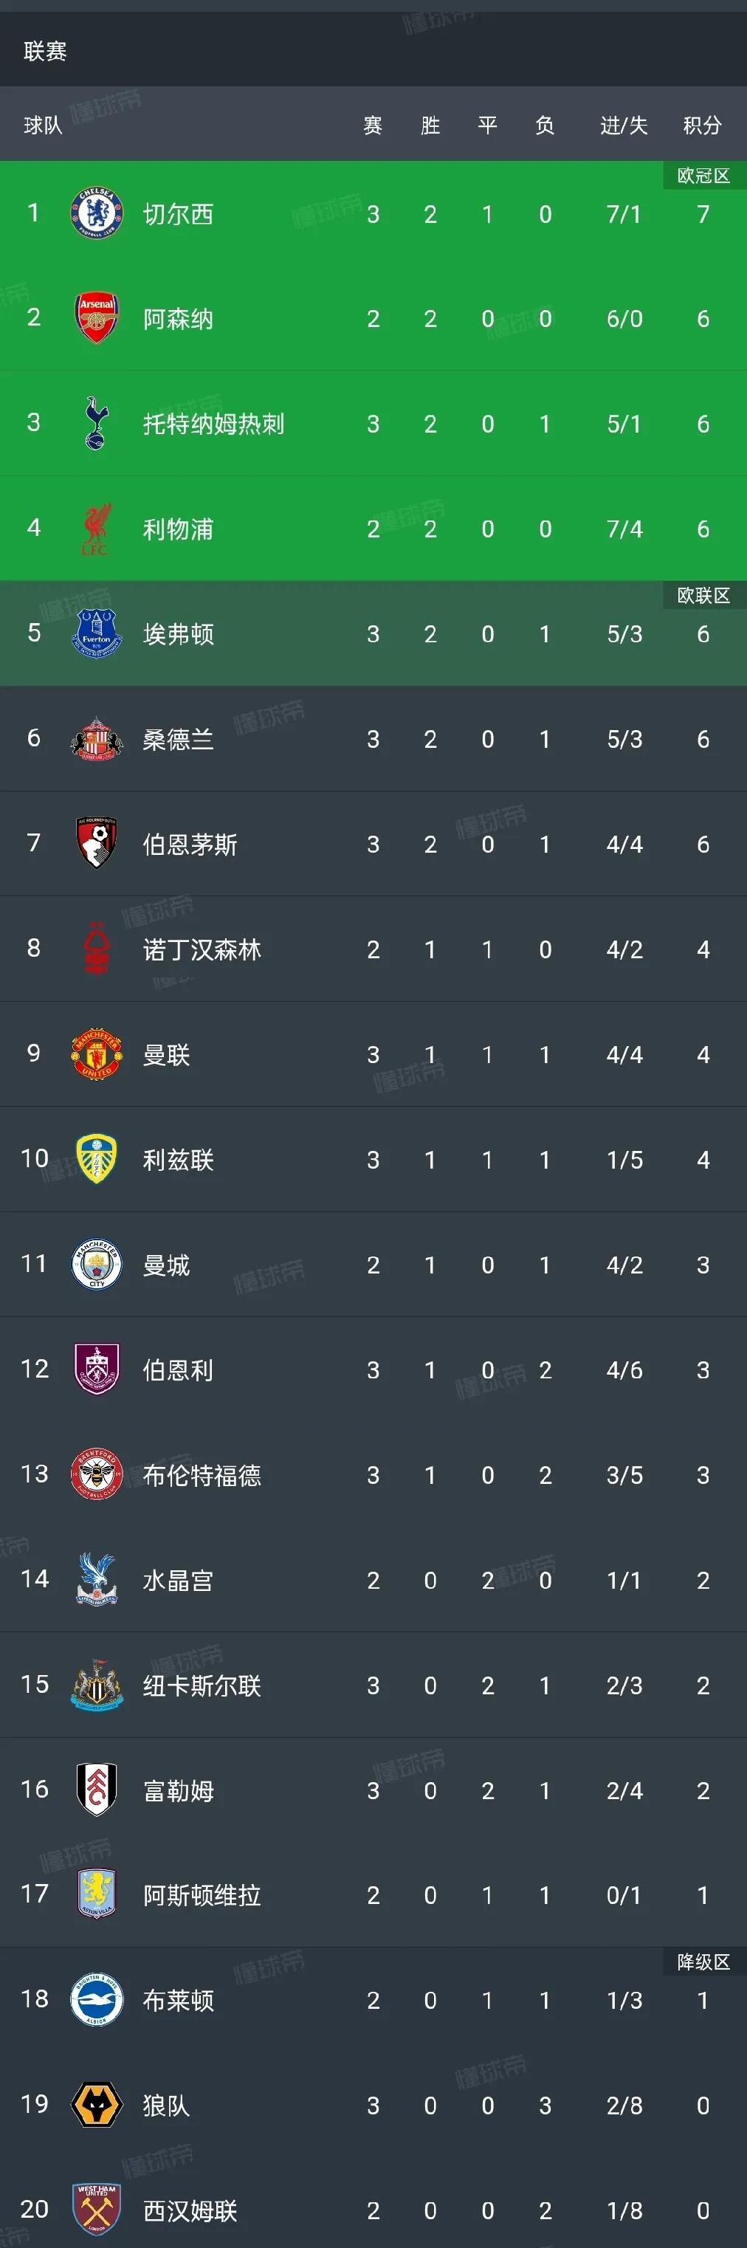Click the Leeds United crest
747x2248 pixels.
(x=96, y=1159)
